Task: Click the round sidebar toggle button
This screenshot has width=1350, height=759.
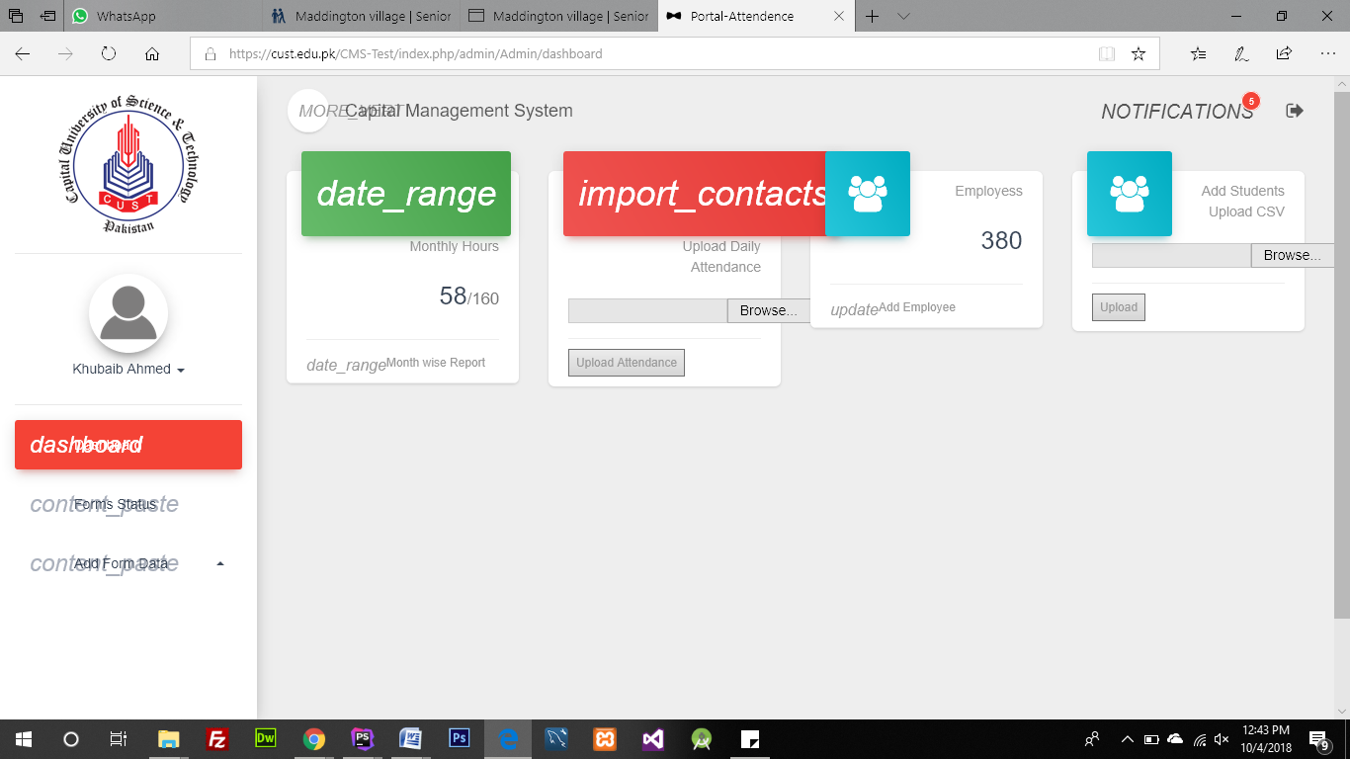Action: 307,111
